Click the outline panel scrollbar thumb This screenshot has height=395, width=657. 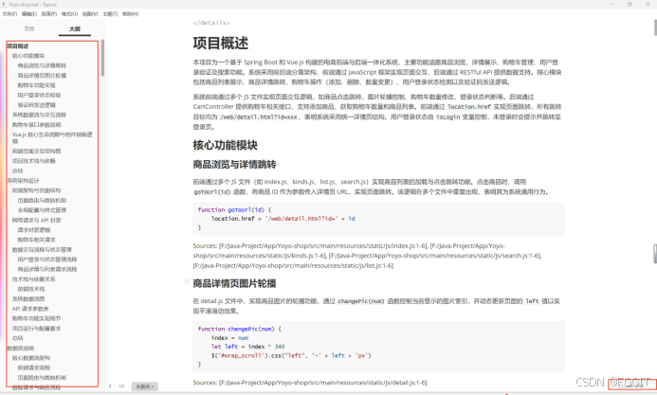(x=102, y=58)
